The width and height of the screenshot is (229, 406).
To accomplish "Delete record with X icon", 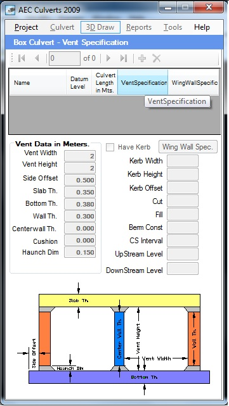I will click(157, 58).
